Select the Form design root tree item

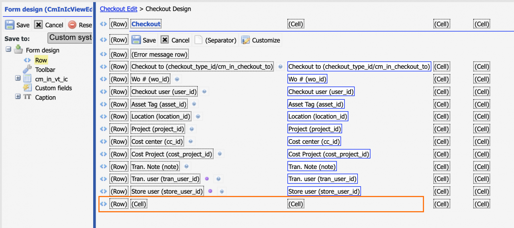coord(43,50)
